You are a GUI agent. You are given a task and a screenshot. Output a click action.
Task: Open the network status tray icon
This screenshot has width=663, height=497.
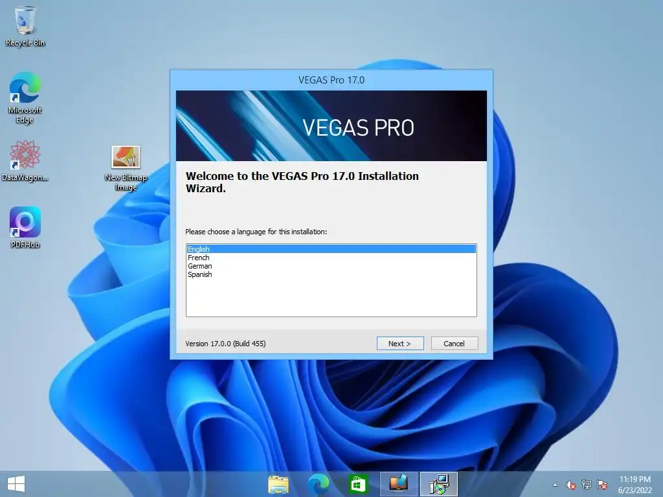tap(587, 485)
